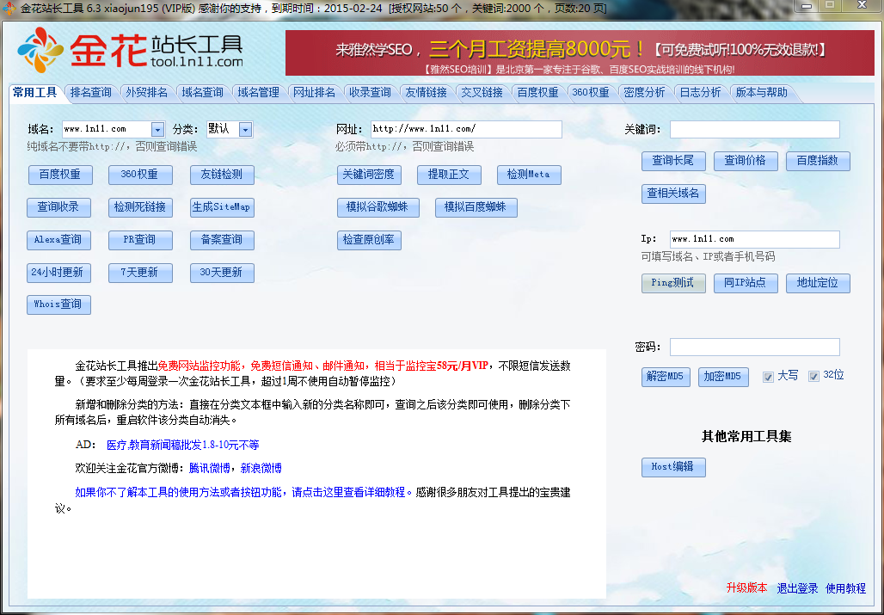
Task: Click into the 网址 URL field
Action: click(x=466, y=129)
